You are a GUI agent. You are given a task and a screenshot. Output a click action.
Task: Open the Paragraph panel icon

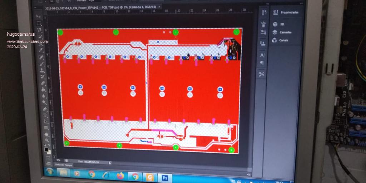coord(262,63)
